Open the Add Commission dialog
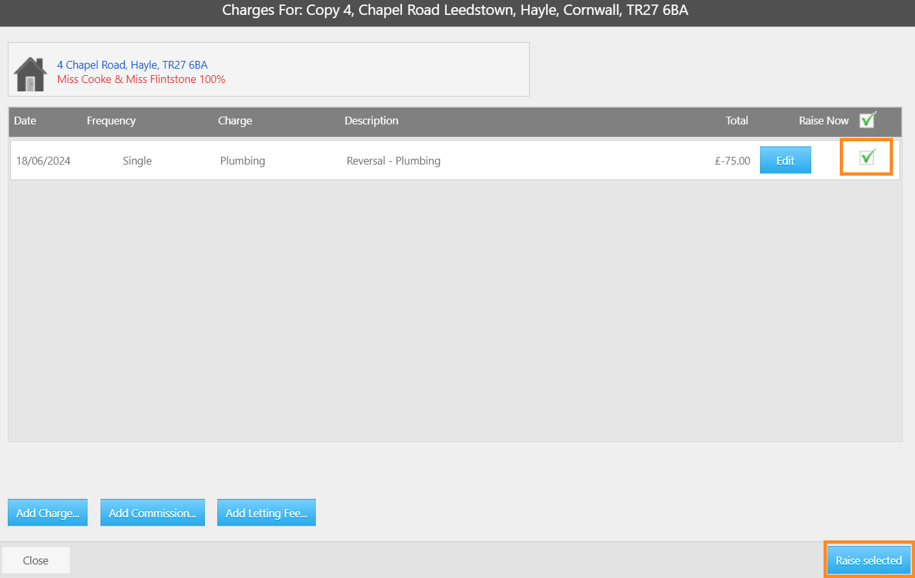 click(x=152, y=513)
